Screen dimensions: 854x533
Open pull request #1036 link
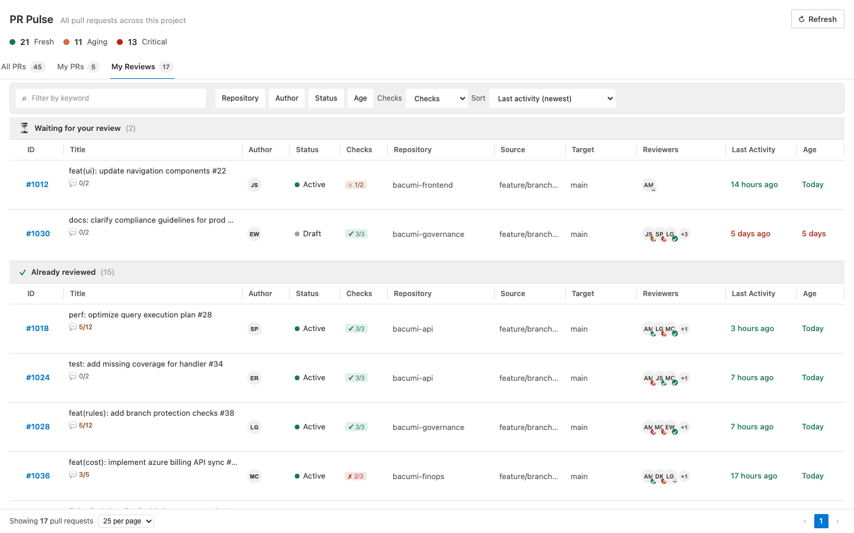(x=38, y=476)
